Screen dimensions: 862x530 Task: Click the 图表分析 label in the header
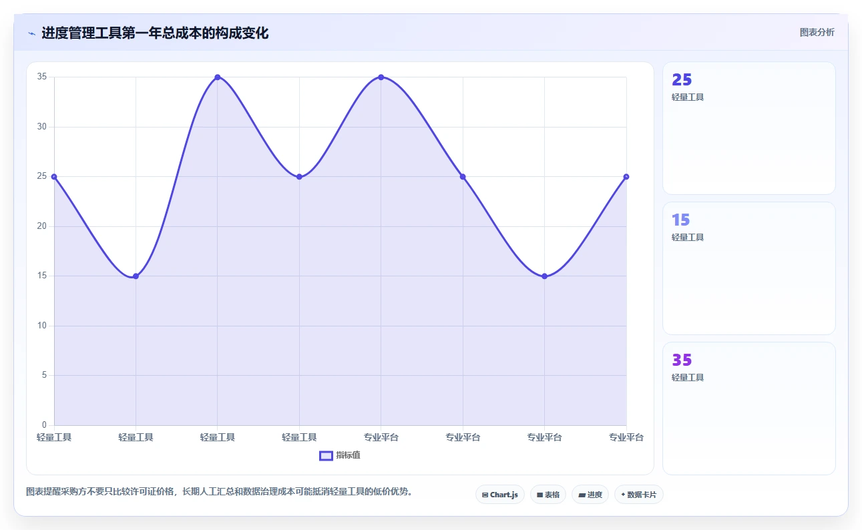pos(817,32)
